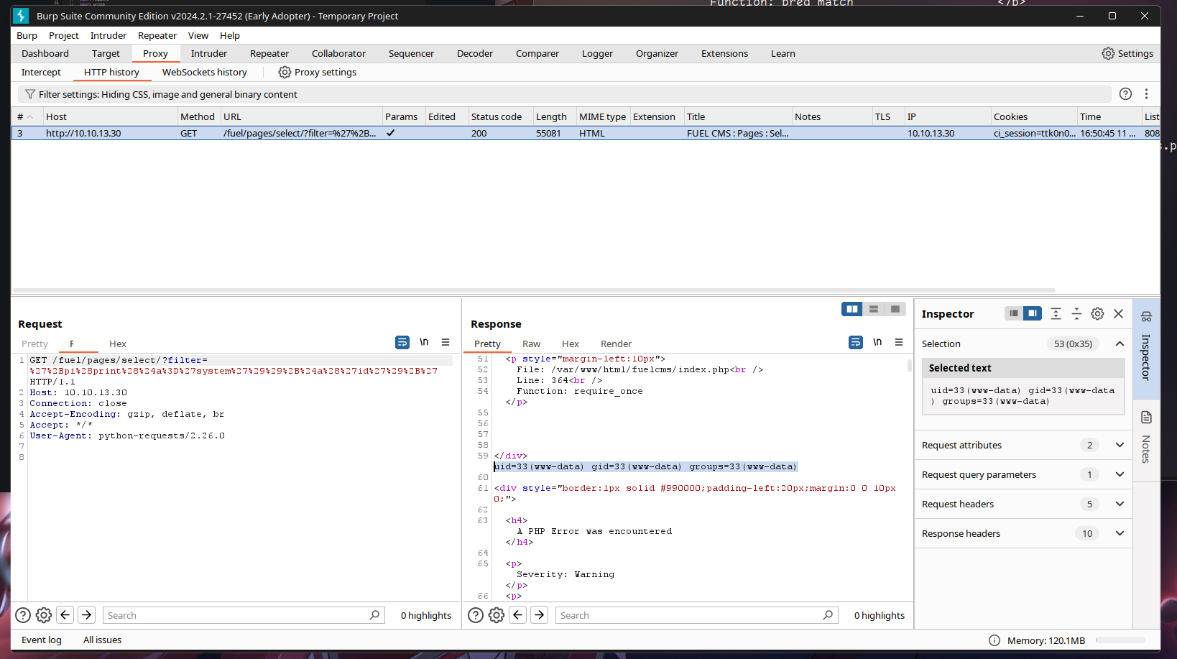Open Request editor hamburger menu

point(446,342)
